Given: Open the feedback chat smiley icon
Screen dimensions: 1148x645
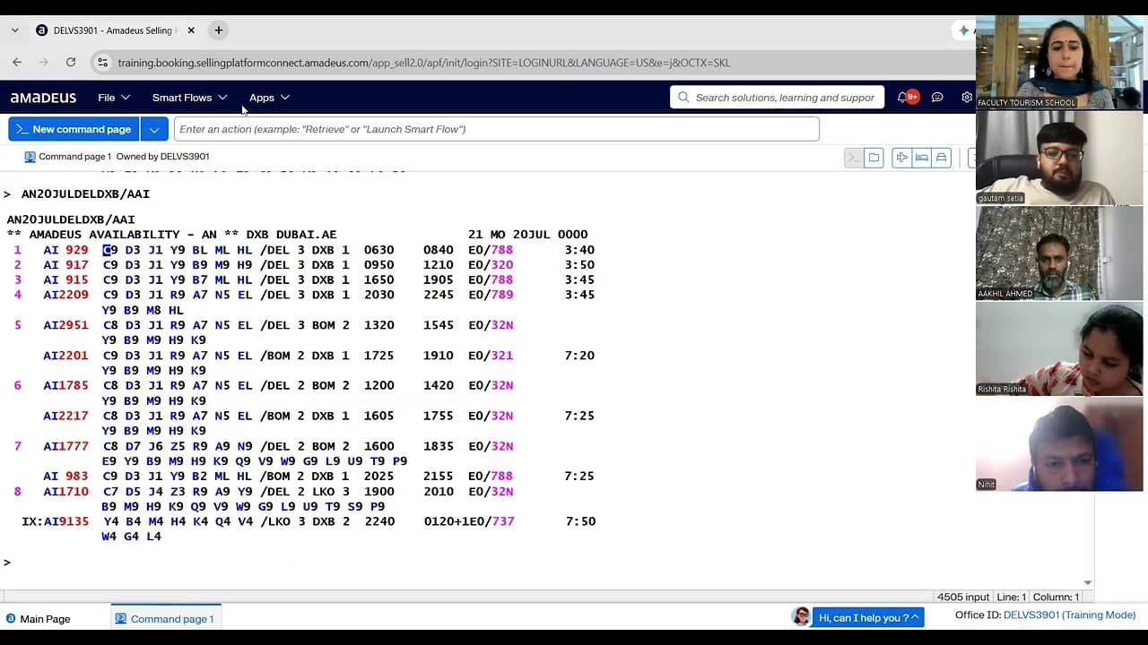Looking at the screenshot, I should (x=937, y=98).
